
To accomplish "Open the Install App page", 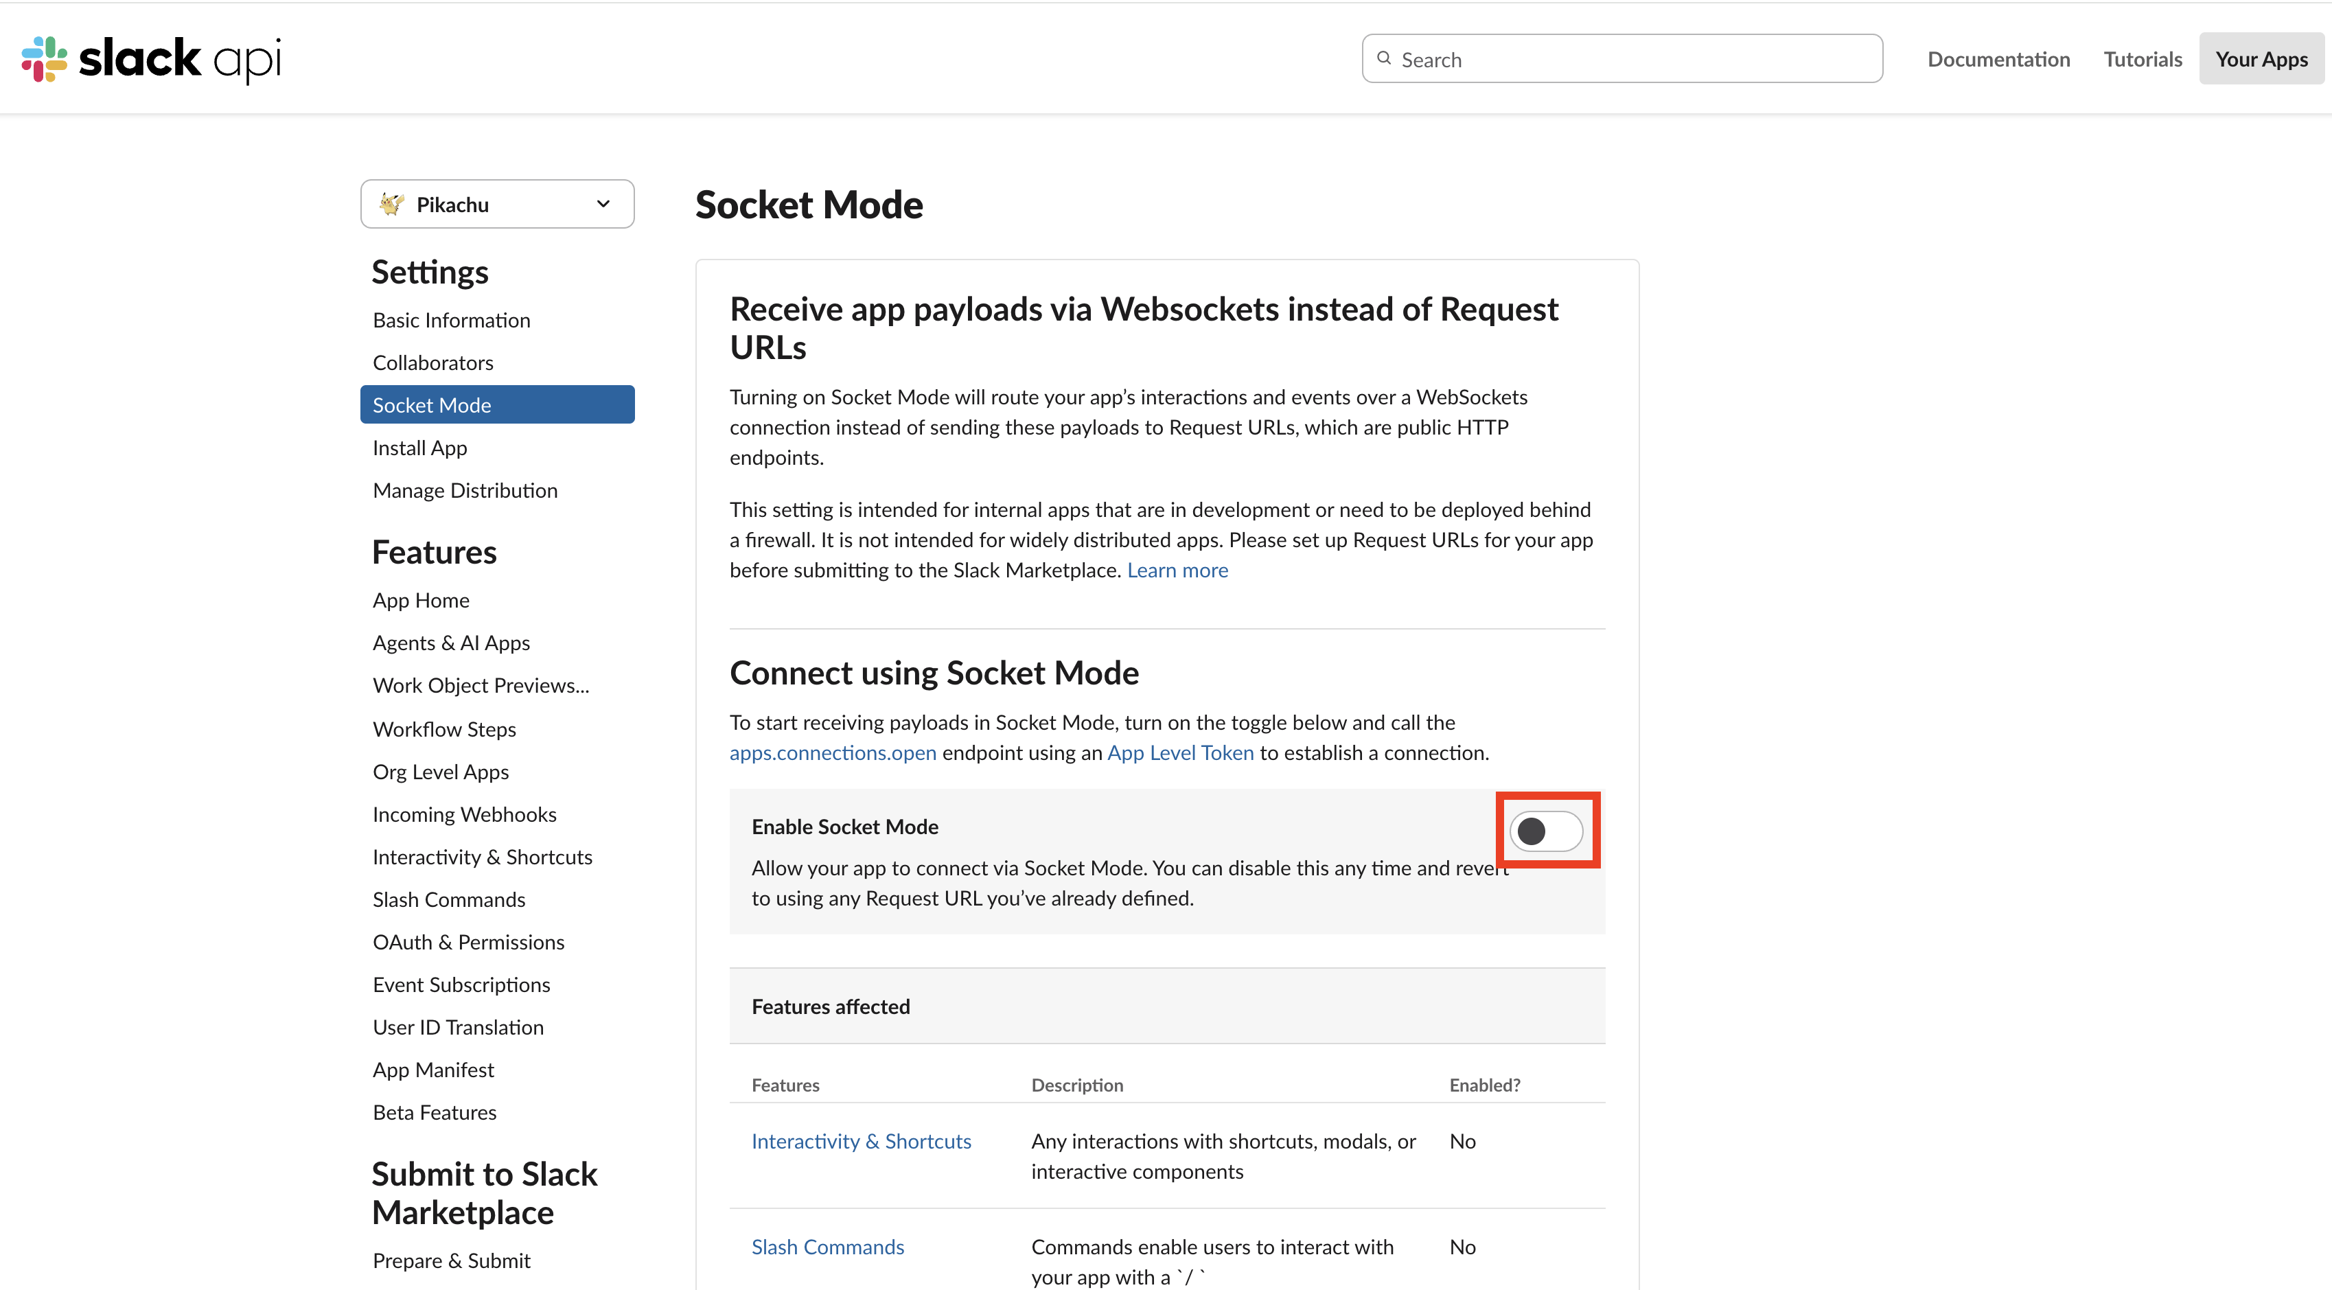I will click(420, 447).
